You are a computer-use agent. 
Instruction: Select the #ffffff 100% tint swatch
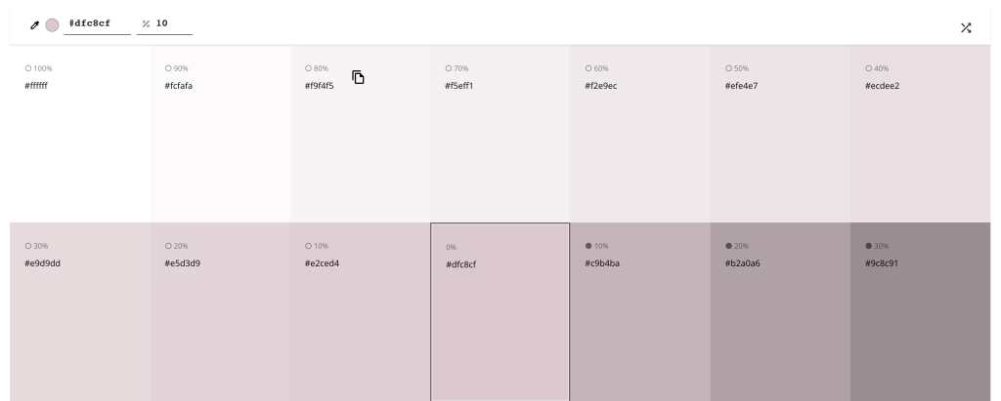[80, 137]
